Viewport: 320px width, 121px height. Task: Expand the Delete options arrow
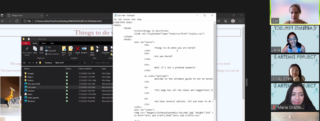tap(78, 55)
